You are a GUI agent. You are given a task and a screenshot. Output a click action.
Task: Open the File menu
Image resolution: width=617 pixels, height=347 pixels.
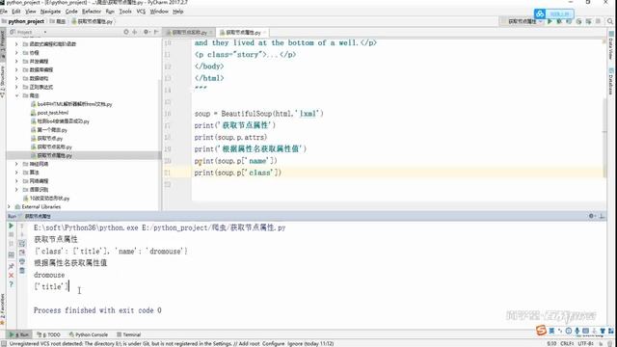[4, 12]
